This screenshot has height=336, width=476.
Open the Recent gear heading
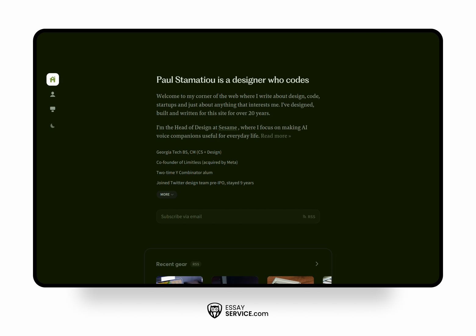pos(171,264)
